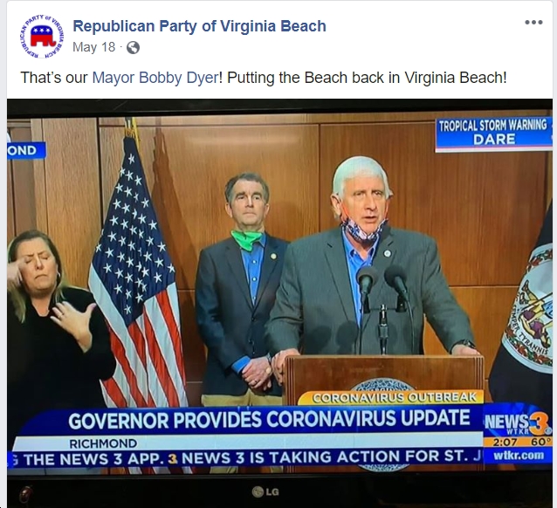Open the news broadcast photo in viewer
Screen dimensions: 557x508
[x=279, y=303]
